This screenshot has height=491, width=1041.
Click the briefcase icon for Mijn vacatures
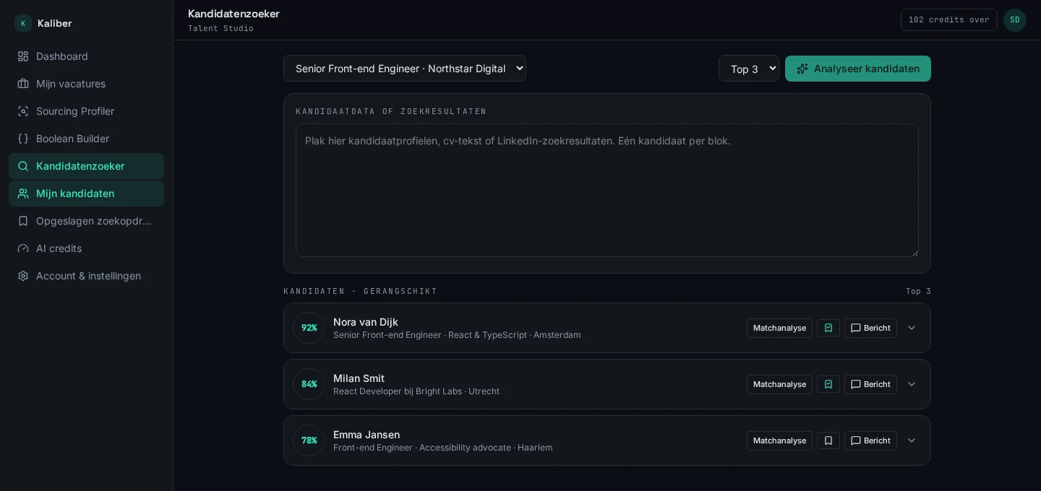pyautogui.click(x=23, y=84)
